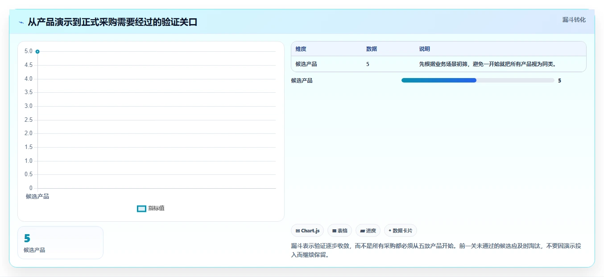604x277 pixels.
Task: Click the chart icon in Chart.js tag
Action: 298,231
